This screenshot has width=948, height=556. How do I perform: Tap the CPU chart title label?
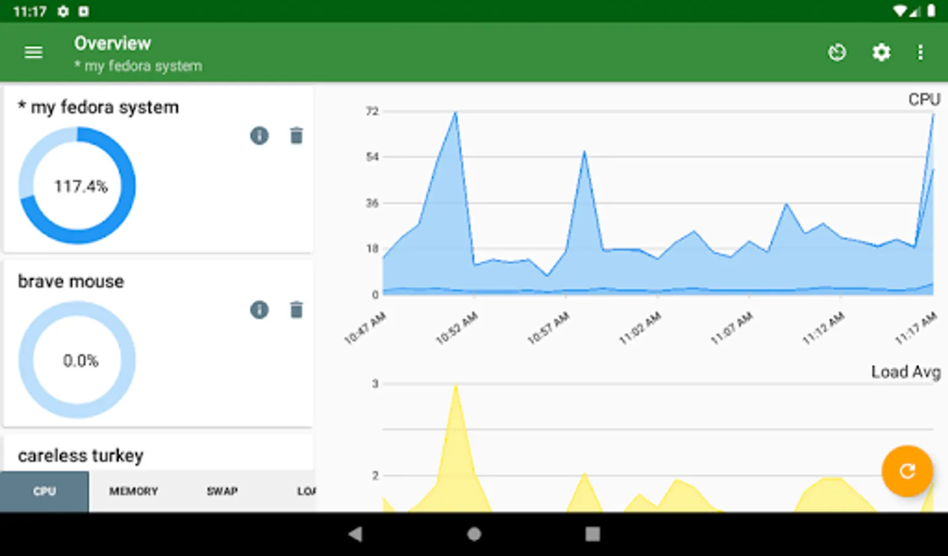tap(924, 99)
